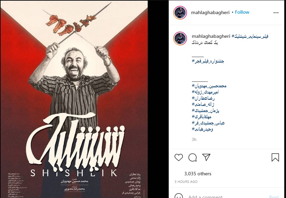Open hashtag وحیدرهبانی
Screen dimensions: 286x198
202,129
